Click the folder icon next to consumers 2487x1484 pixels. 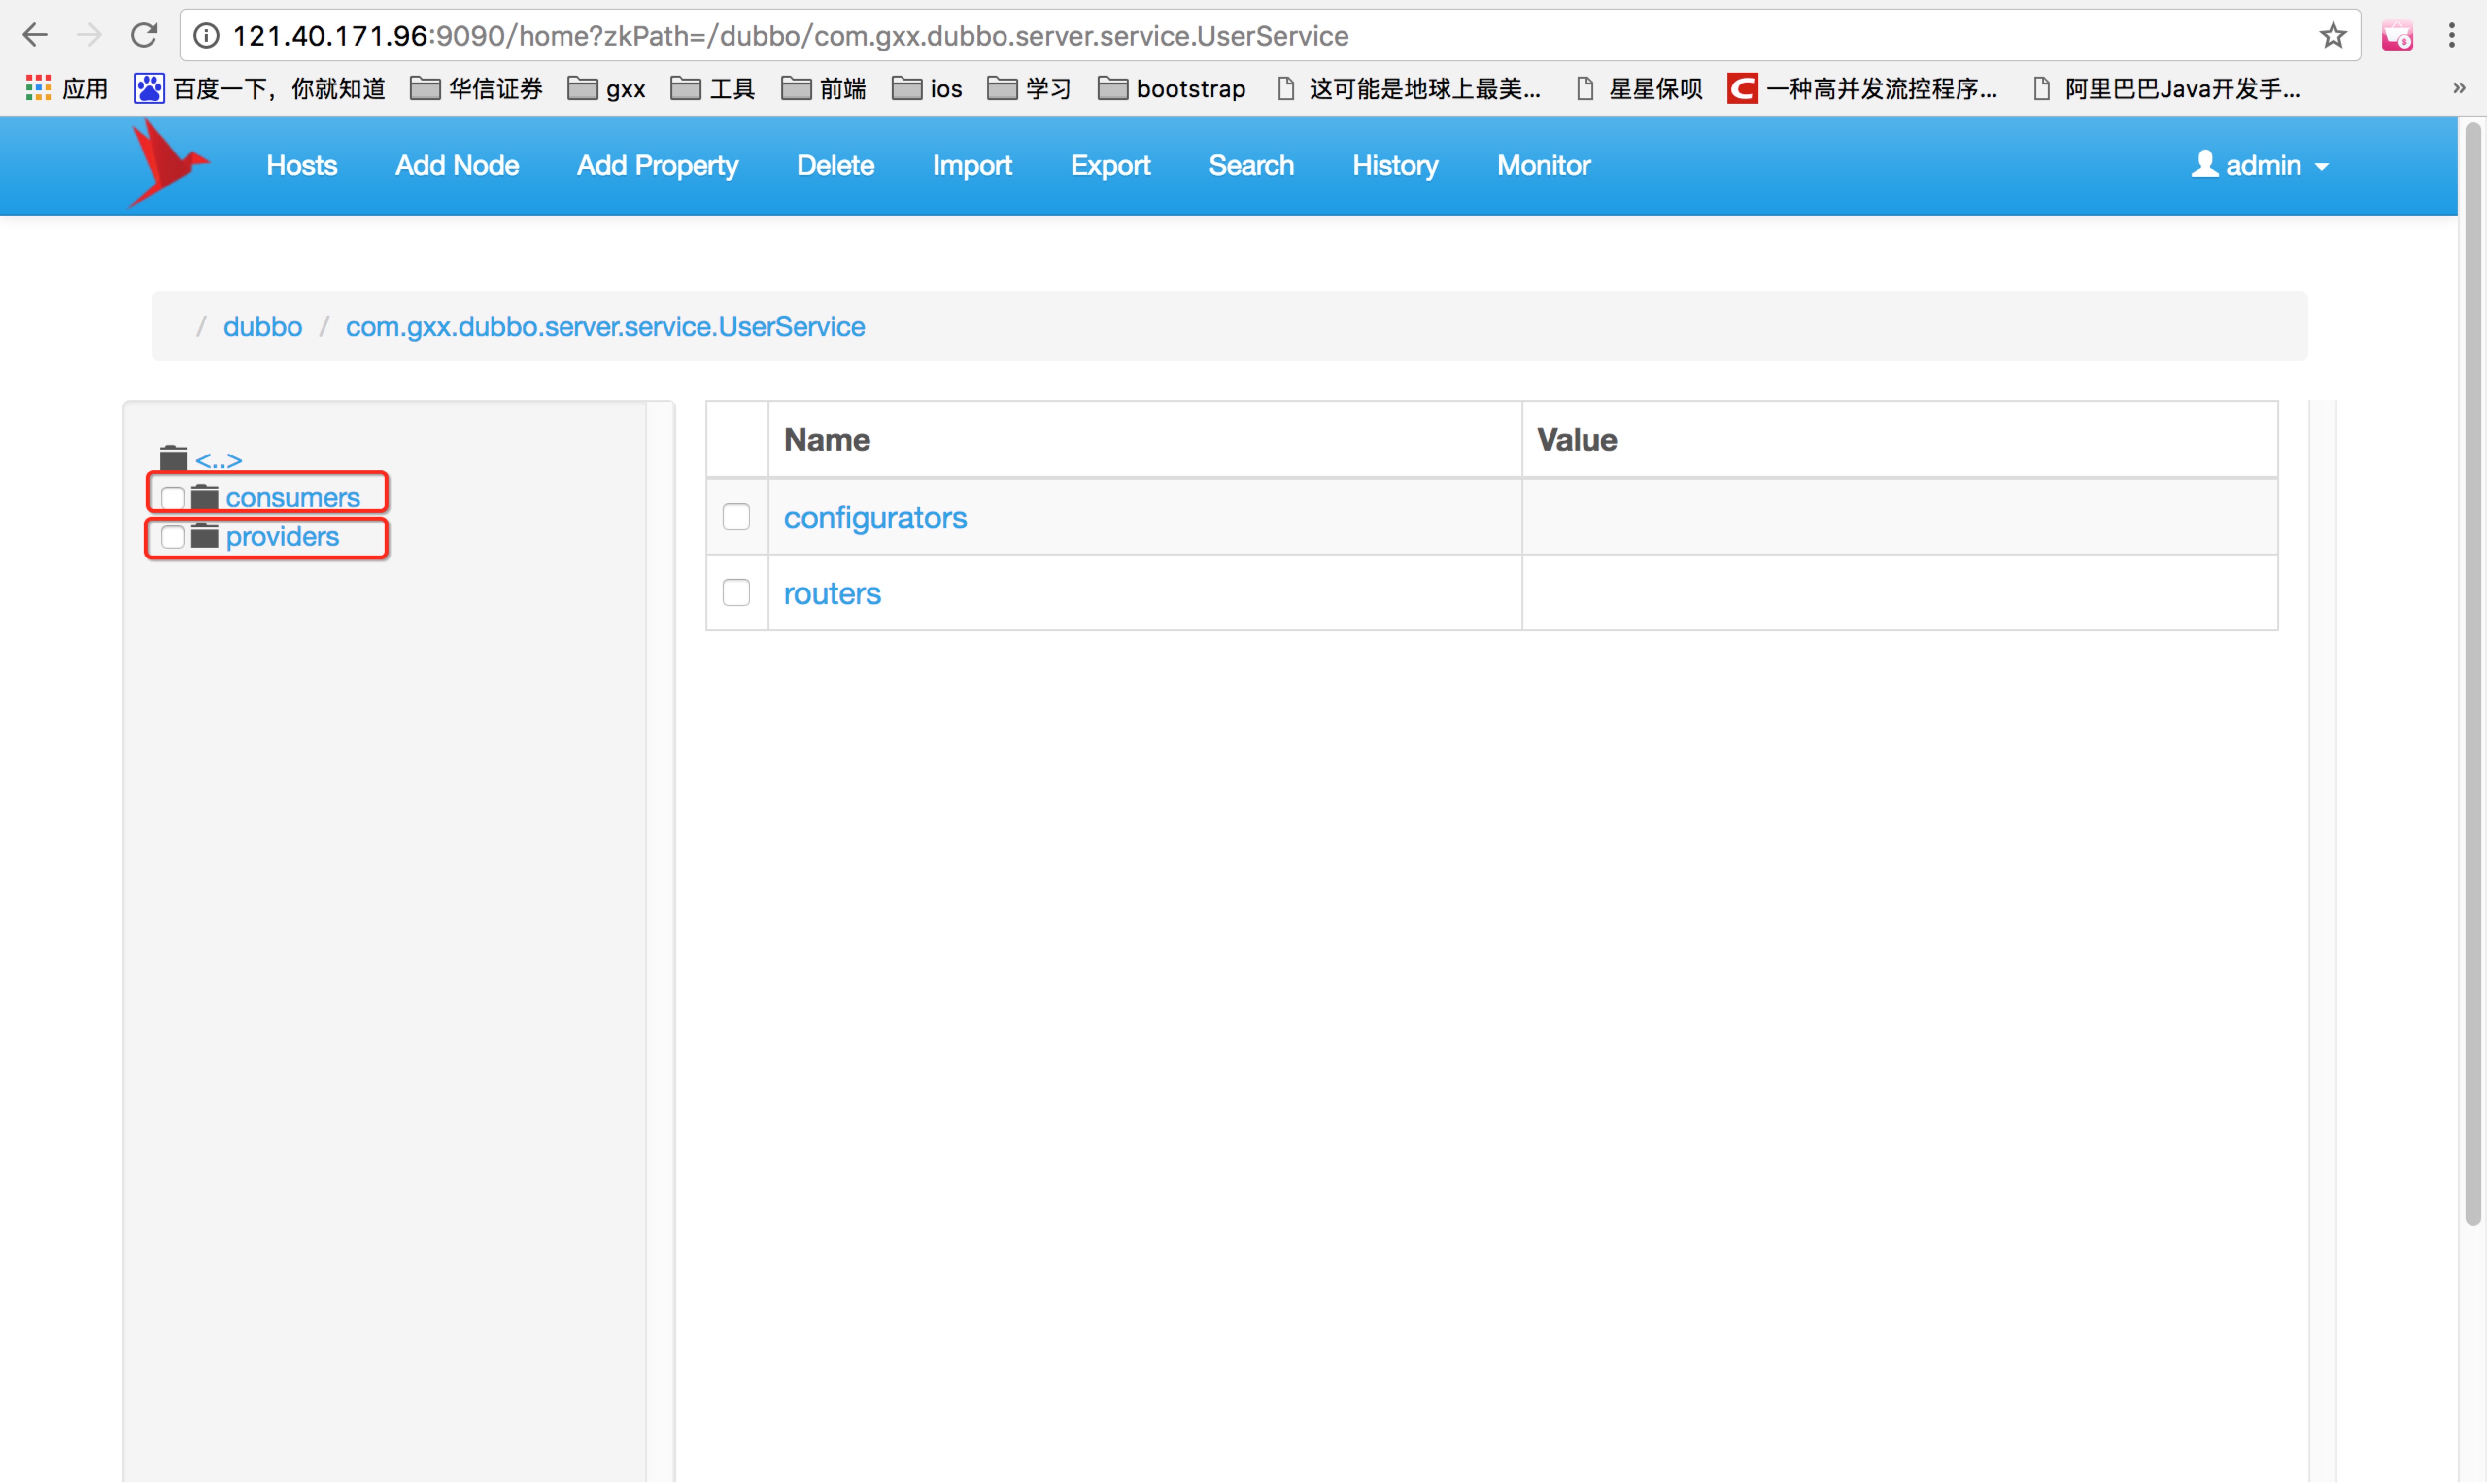coord(204,496)
